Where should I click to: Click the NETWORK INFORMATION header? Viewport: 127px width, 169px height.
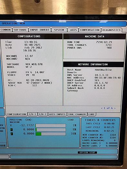93,64
